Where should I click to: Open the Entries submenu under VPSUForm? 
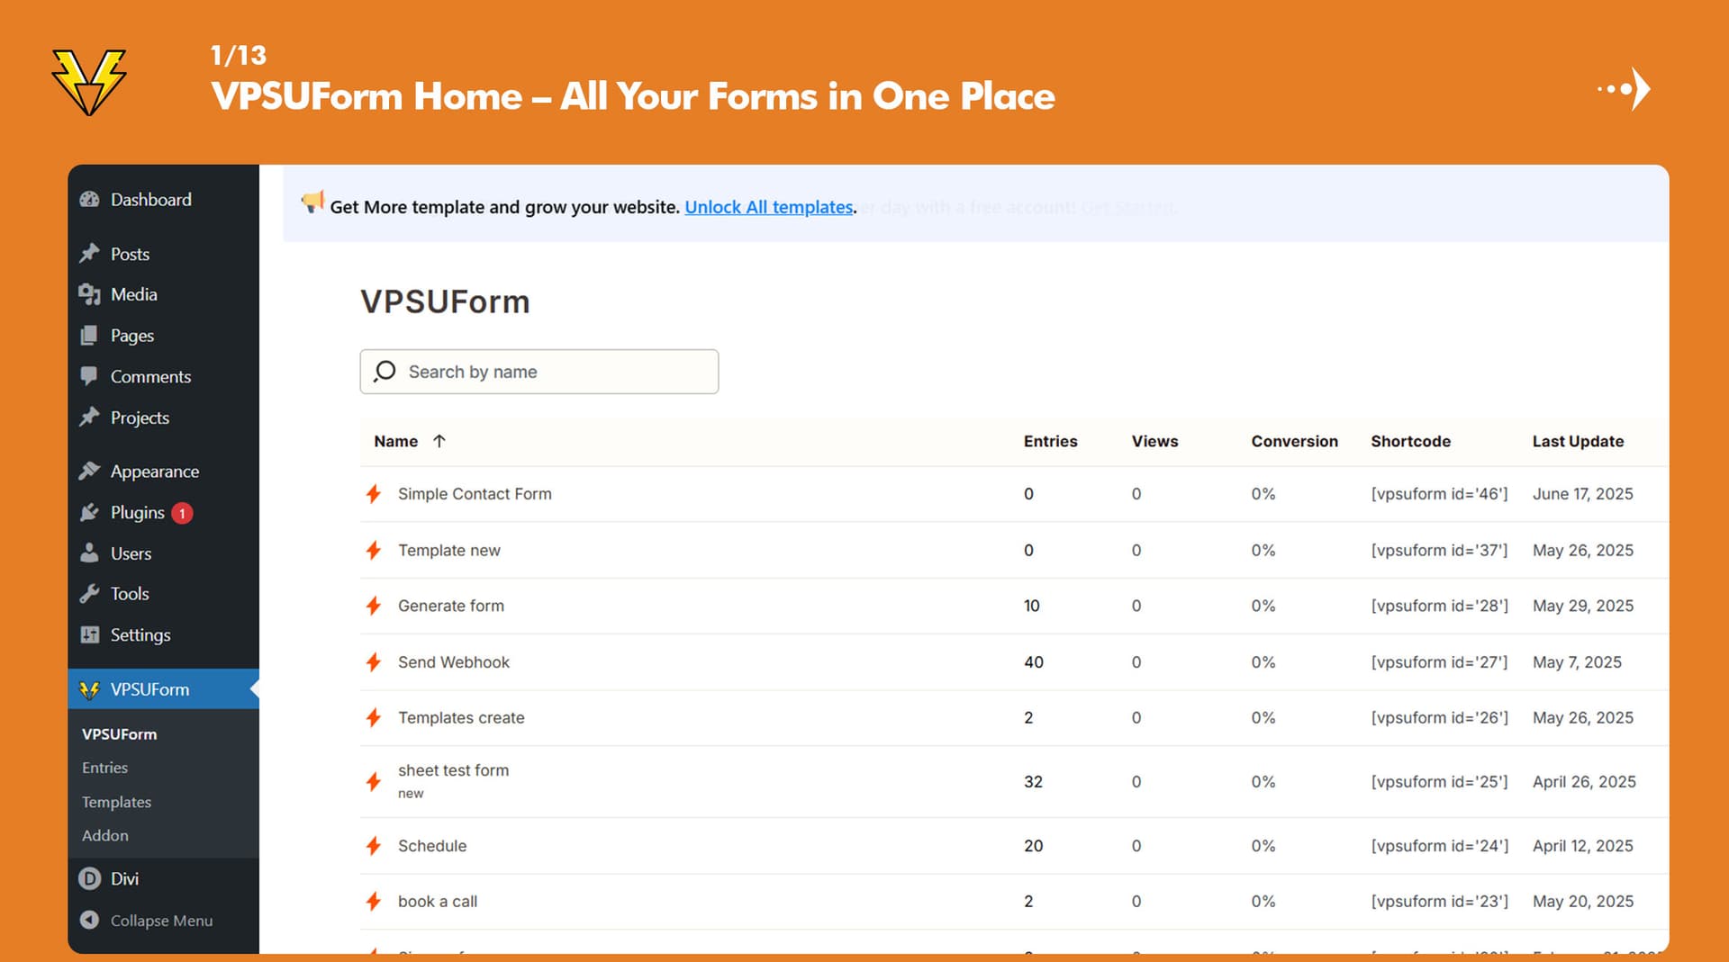coord(104,767)
